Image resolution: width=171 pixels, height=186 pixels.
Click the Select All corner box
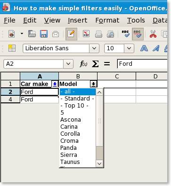pos(10,76)
